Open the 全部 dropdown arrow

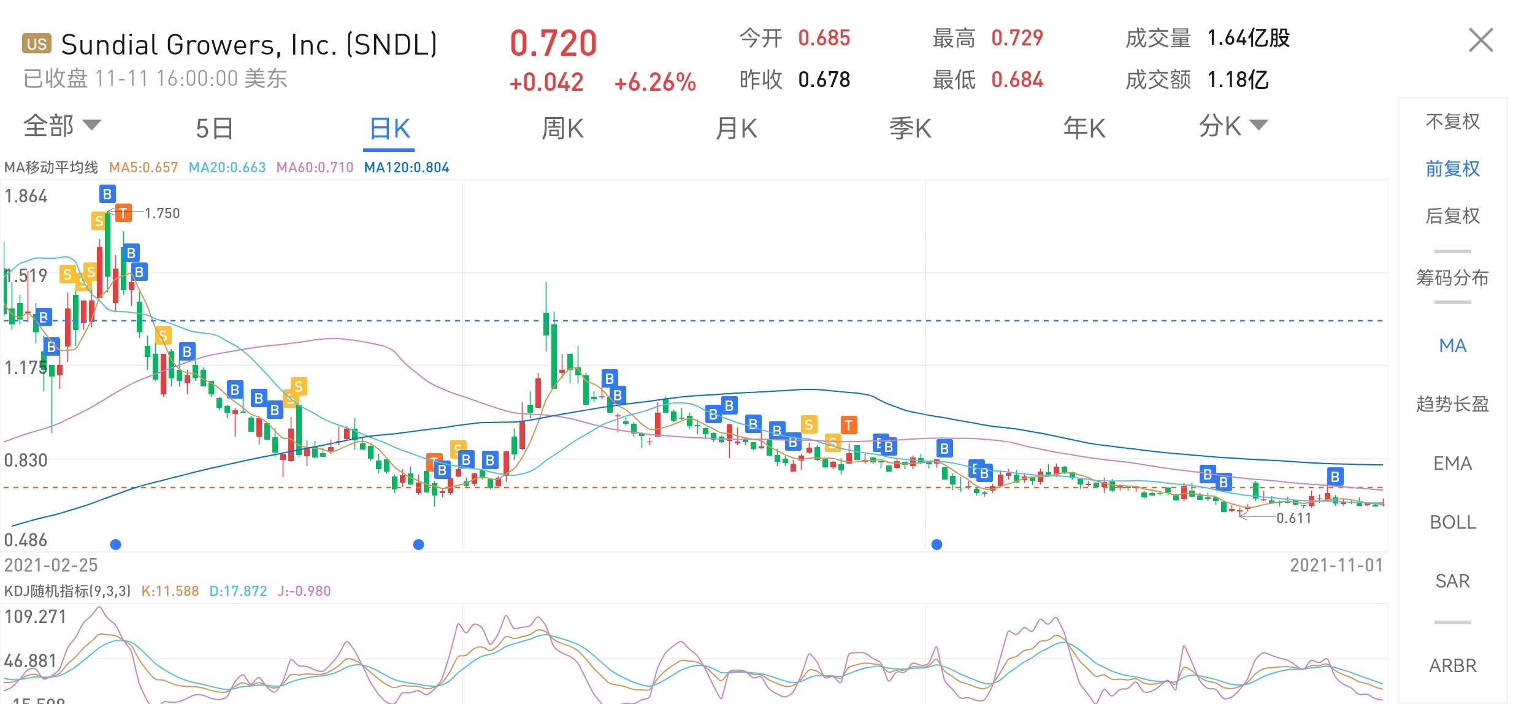pyautogui.click(x=92, y=125)
